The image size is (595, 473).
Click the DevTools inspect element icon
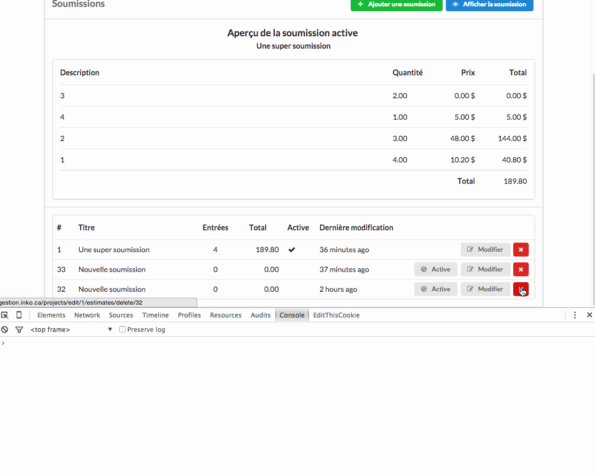point(5,315)
